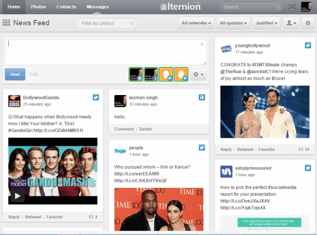The height and width of the screenshot is (235, 317).
Task: Click the search magnifier icon in top bar
Action: click(x=278, y=7)
